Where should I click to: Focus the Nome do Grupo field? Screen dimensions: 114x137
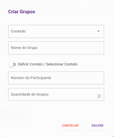[x=56, y=48]
